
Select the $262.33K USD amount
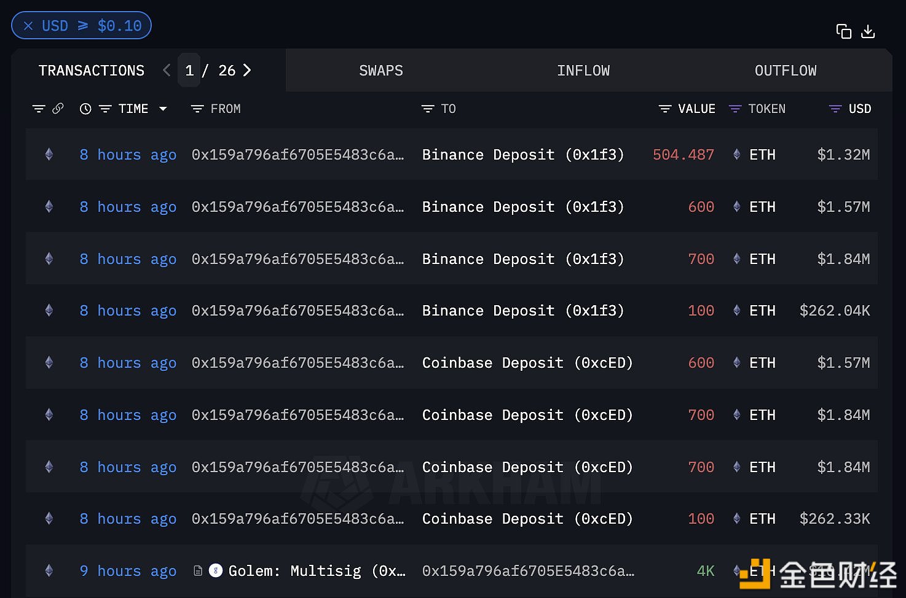click(x=835, y=519)
